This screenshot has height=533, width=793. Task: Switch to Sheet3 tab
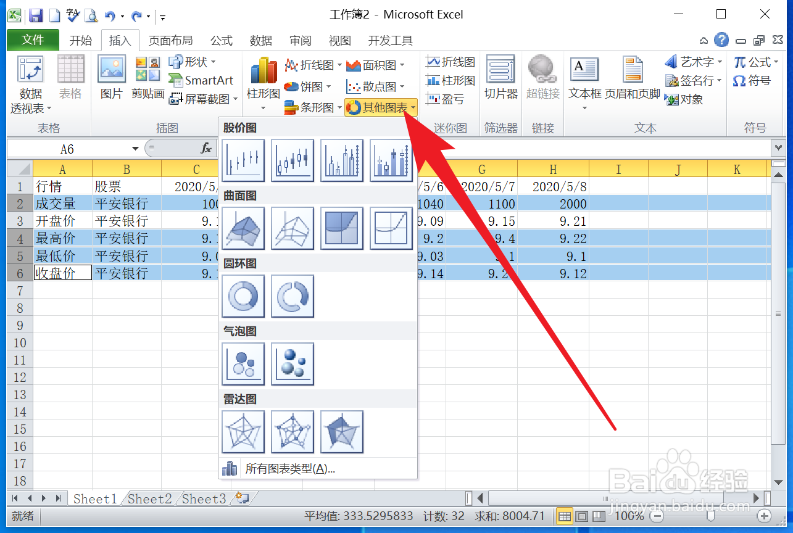tap(204, 499)
